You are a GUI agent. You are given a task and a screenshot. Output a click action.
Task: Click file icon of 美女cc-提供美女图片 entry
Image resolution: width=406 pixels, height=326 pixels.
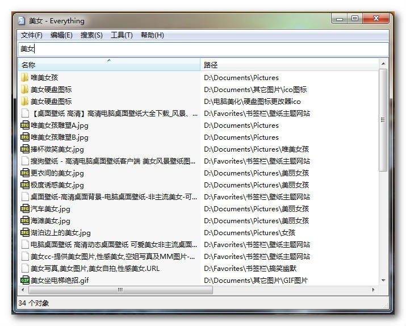coord(25,256)
